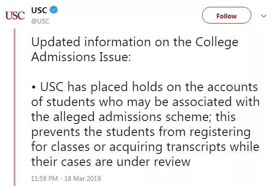274x186 pixels.
Task: Click the red vertical thread line
Action: [15, 107]
